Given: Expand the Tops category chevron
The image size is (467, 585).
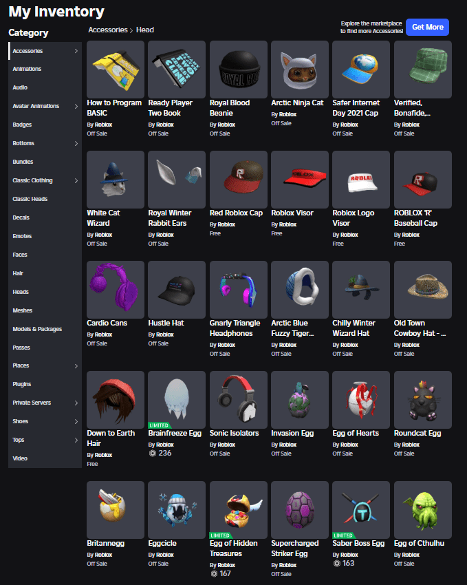Looking at the screenshot, I should (76, 440).
